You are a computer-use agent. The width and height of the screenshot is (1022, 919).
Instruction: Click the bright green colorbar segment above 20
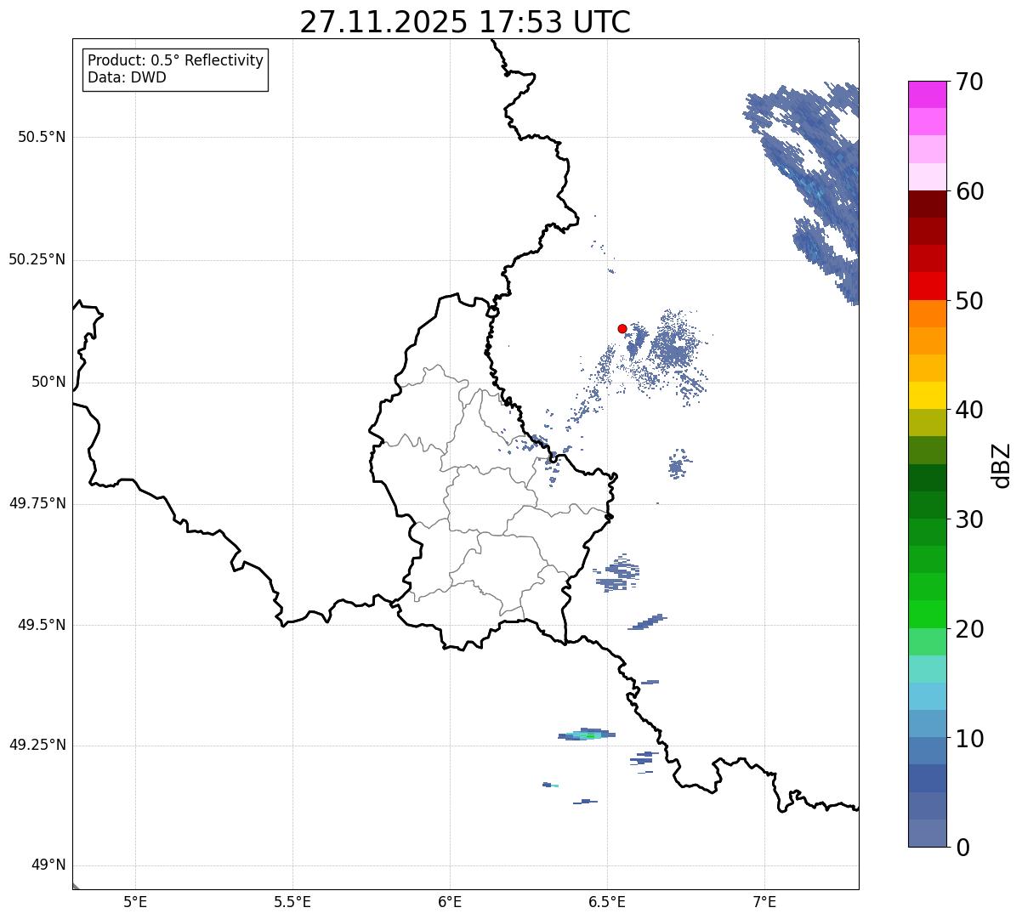click(928, 615)
